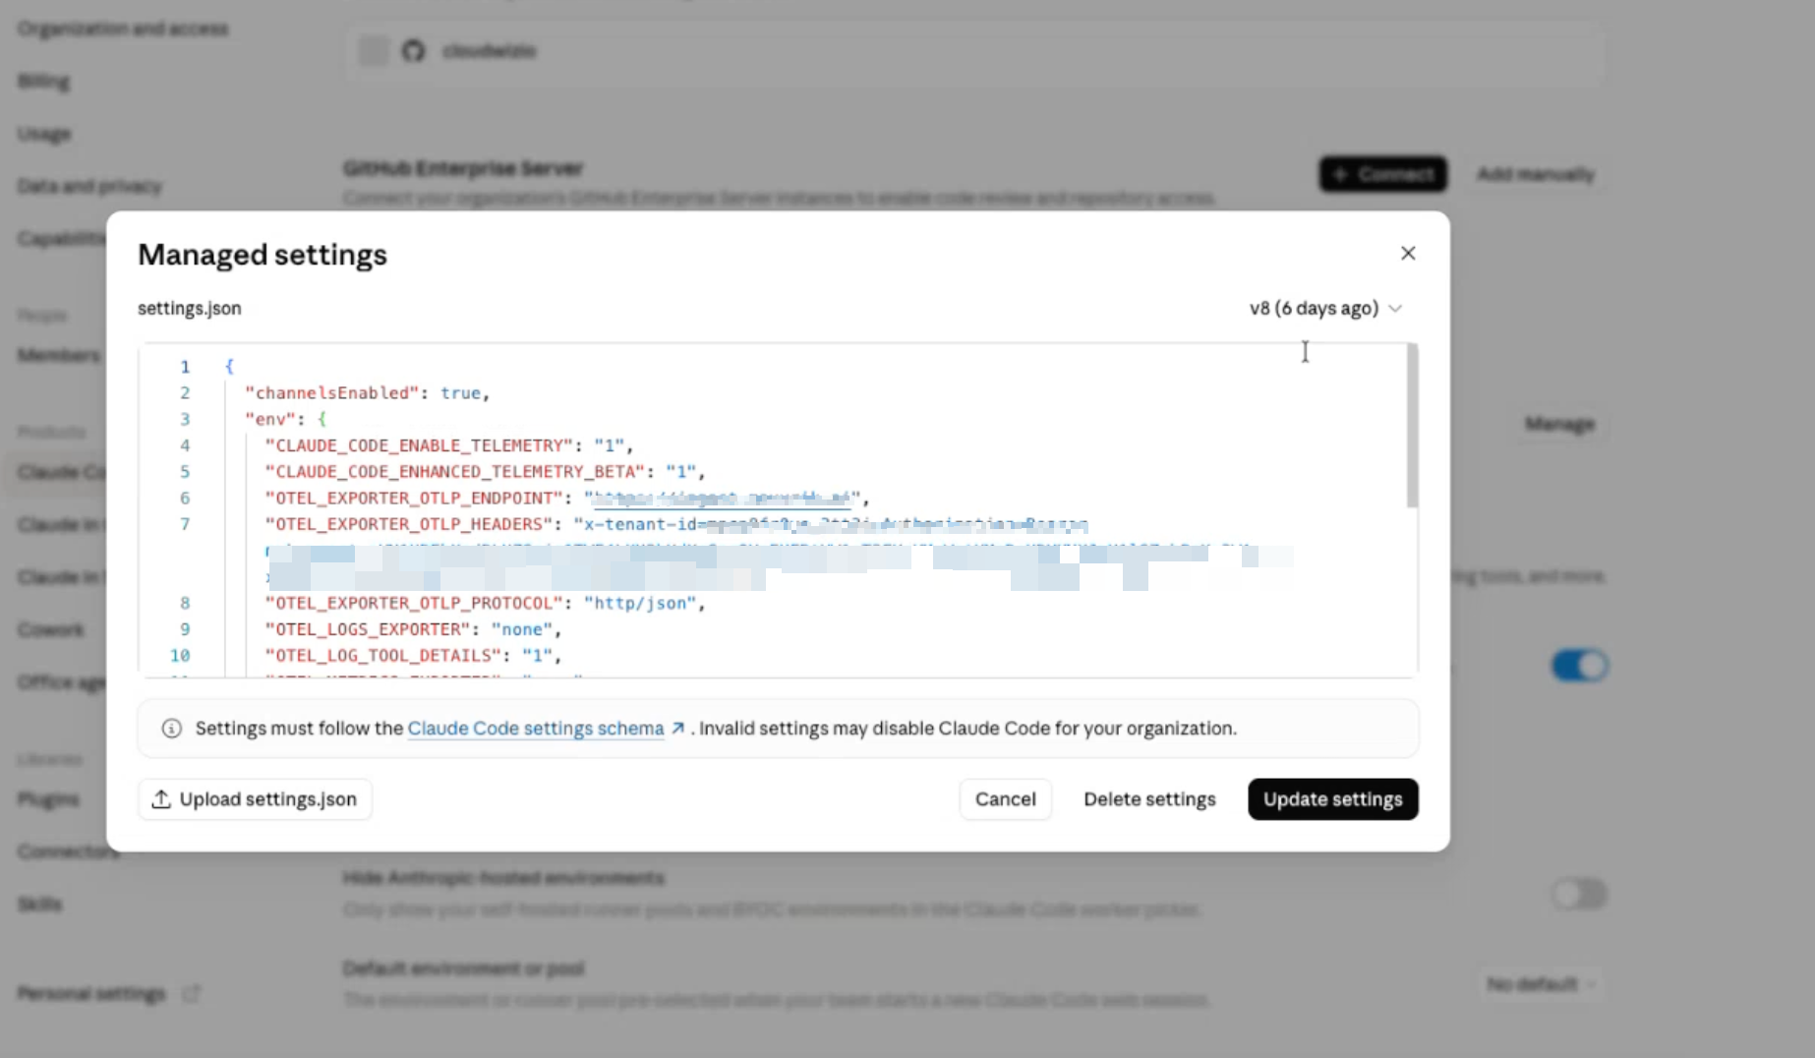The width and height of the screenshot is (1815, 1058).
Task: Click the "env" line in the editor
Action: 285,419
